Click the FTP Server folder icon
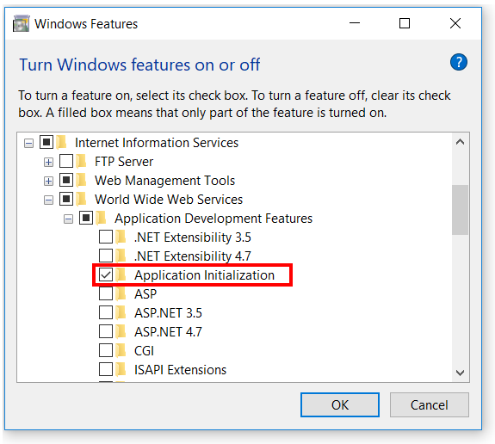The height and width of the screenshot is (444, 495). coord(81,161)
